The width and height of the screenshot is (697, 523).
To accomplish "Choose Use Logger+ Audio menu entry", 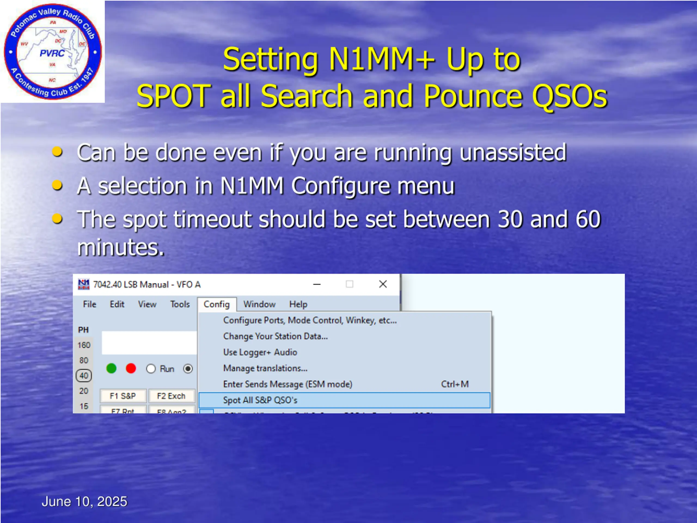I will (345, 352).
